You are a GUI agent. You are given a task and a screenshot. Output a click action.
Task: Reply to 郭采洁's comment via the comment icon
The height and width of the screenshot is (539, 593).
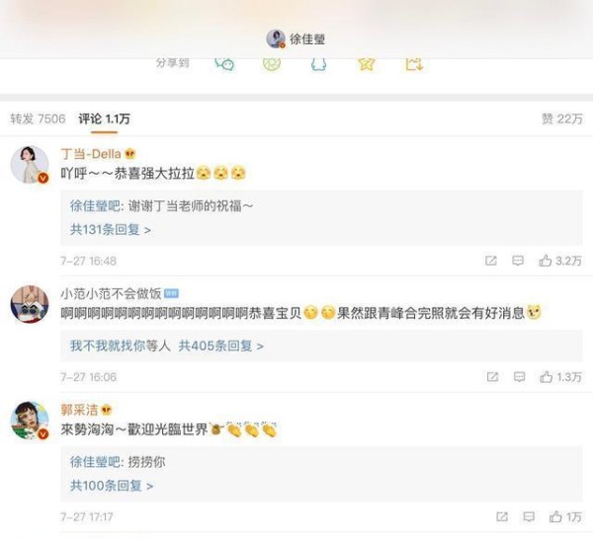tap(529, 516)
